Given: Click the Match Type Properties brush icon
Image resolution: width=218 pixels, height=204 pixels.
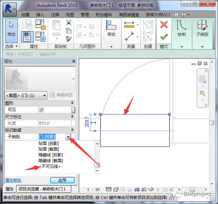Looking at the screenshot, I should (68, 39).
